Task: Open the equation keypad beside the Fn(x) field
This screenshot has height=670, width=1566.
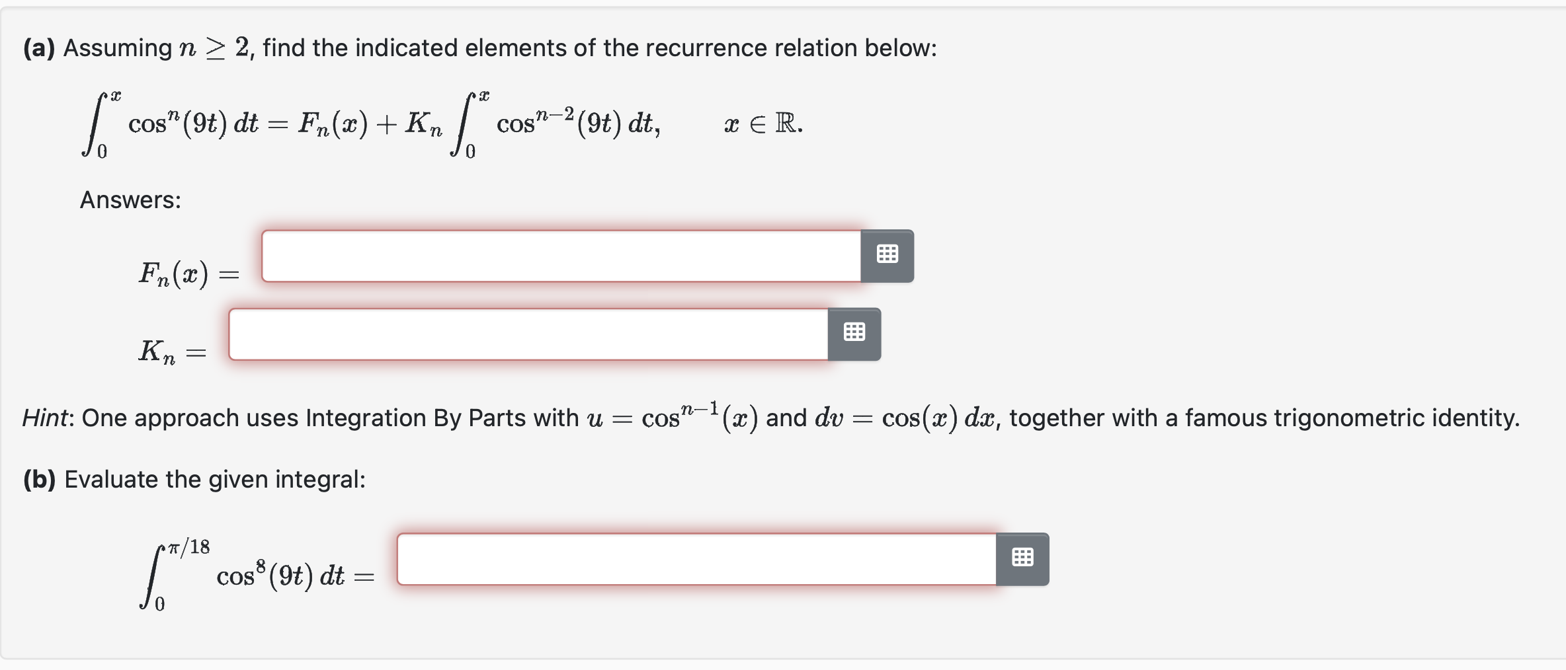Action: 887,256
